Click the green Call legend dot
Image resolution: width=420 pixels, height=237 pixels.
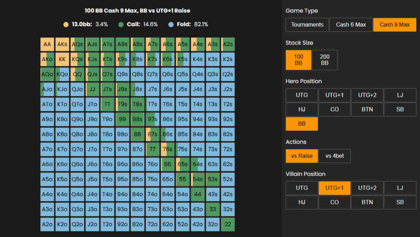tap(121, 25)
